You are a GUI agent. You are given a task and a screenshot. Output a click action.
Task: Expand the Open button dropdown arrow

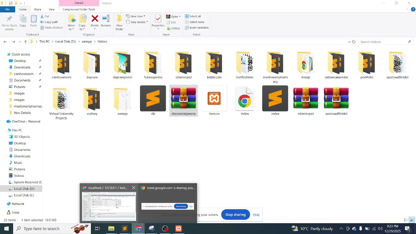click(x=180, y=17)
